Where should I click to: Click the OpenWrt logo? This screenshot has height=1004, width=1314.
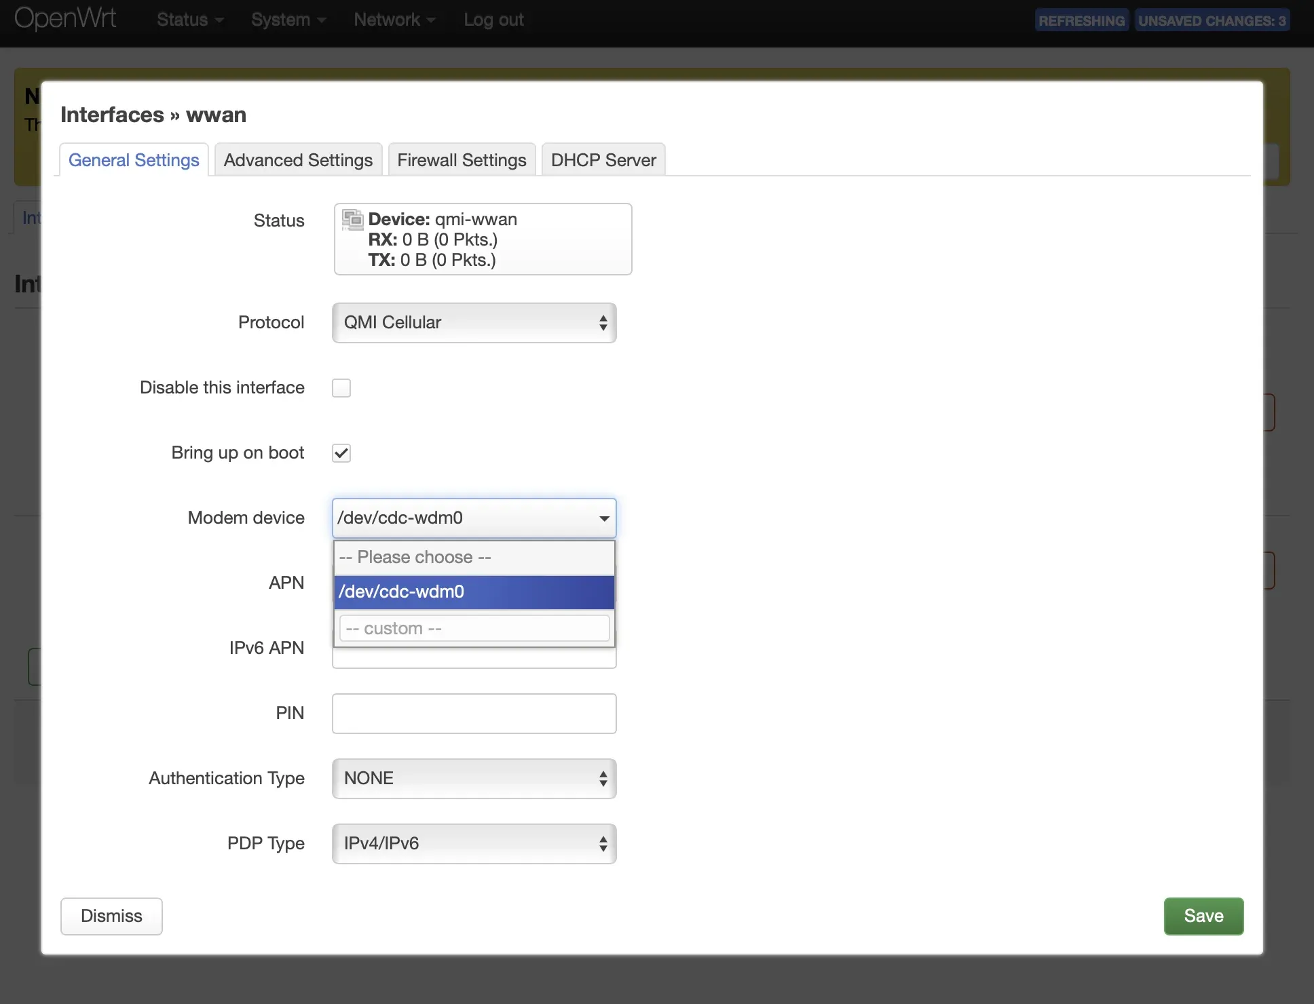pyautogui.click(x=65, y=18)
